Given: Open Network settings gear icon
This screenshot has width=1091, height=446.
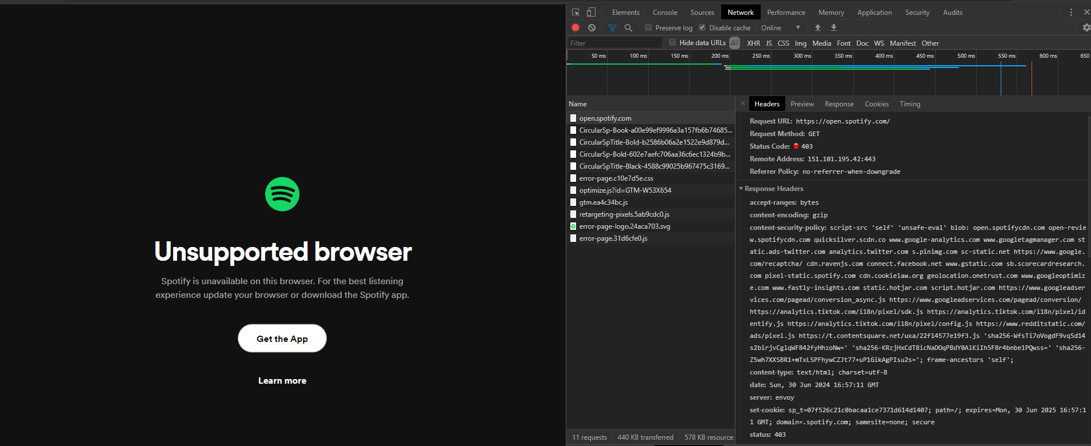Looking at the screenshot, I should coord(1086,27).
